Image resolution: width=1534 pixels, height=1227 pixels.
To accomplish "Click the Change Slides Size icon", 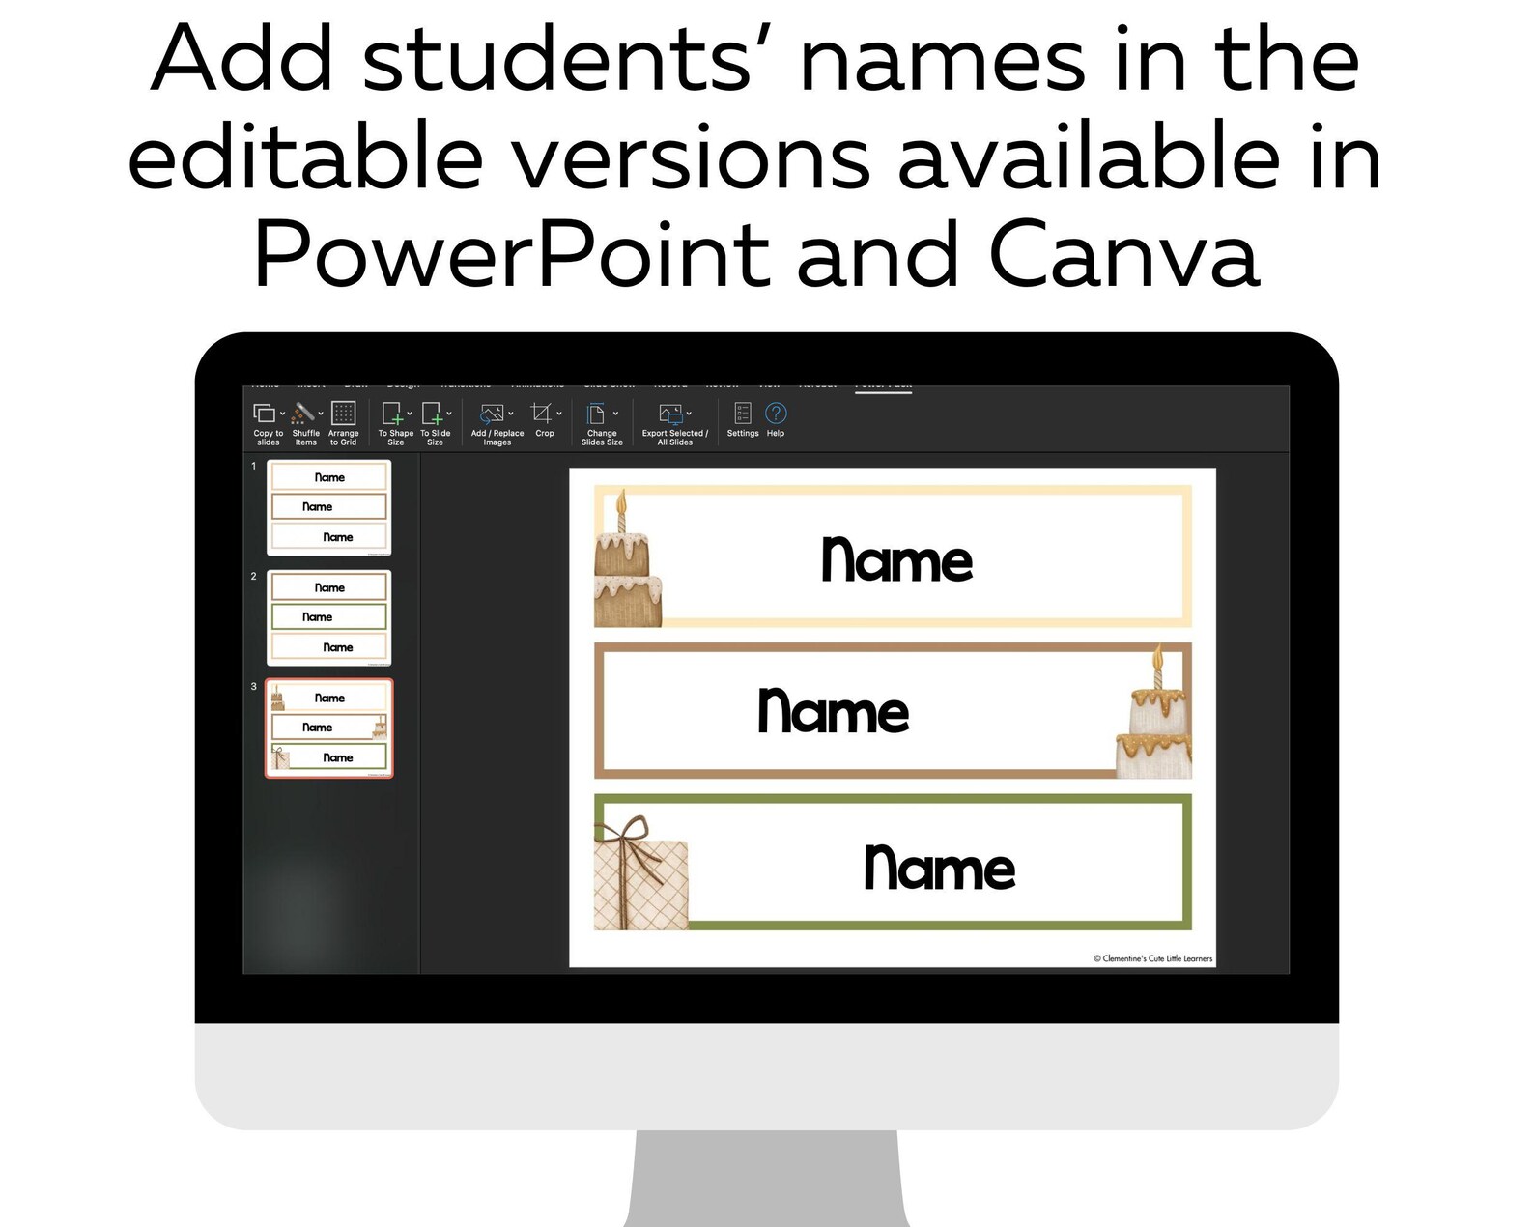I will coord(597,414).
